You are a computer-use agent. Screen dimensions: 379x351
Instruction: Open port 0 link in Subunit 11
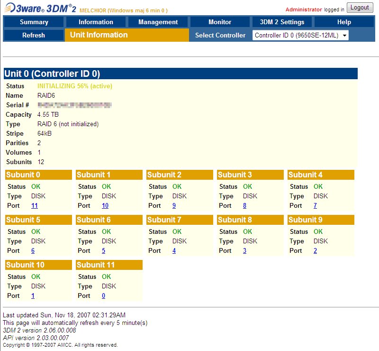(104, 296)
